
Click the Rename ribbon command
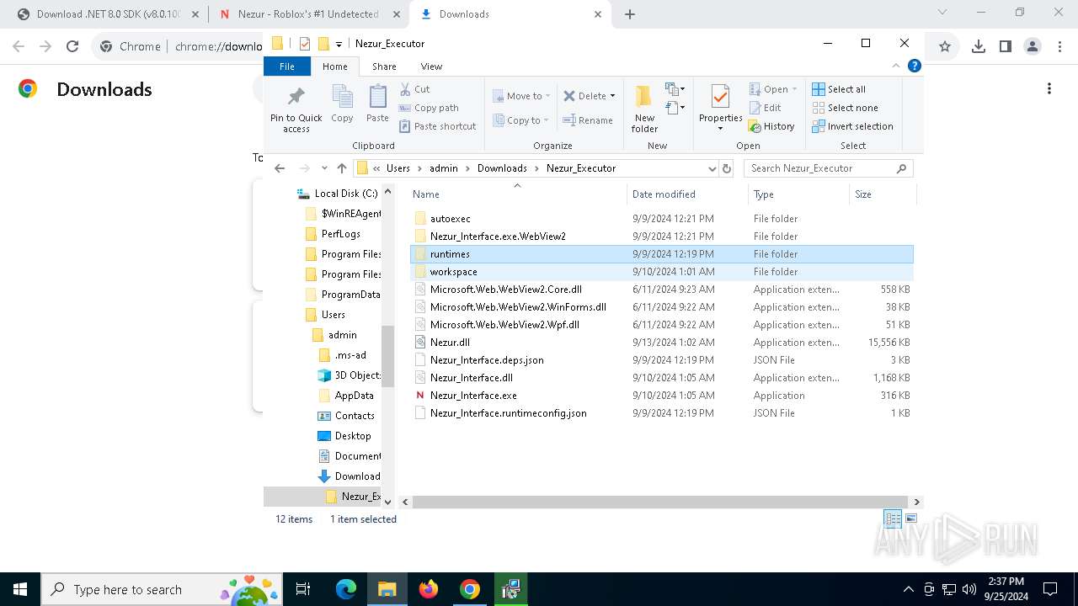588,120
